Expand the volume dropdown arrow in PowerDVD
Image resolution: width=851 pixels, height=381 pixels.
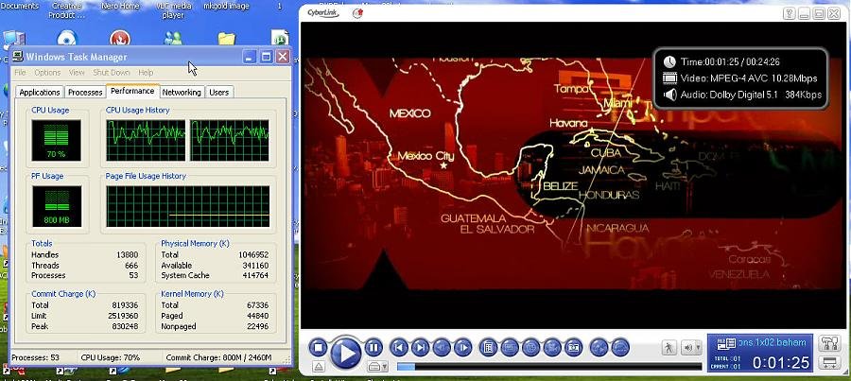click(699, 347)
